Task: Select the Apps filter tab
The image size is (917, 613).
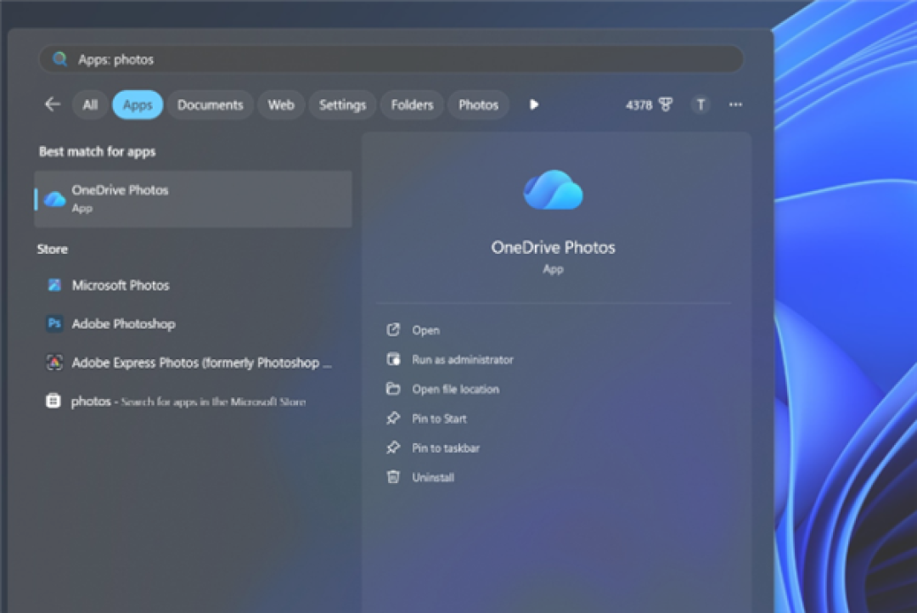Action: pos(138,105)
